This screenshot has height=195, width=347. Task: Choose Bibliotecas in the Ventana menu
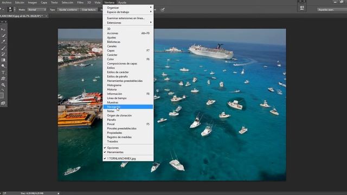(x=128, y=42)
